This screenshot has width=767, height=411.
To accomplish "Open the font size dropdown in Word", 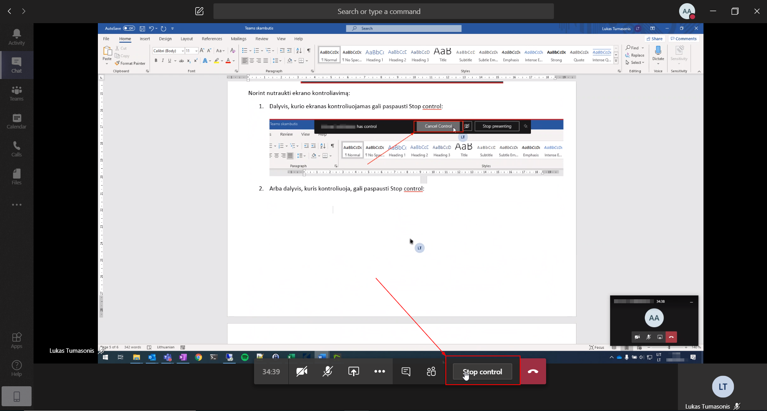I will (196, 51).
